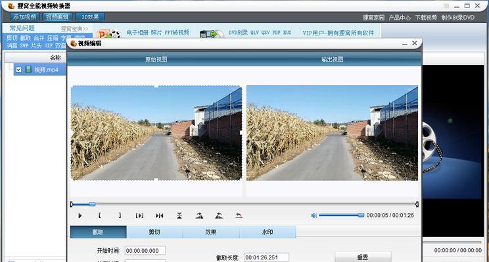Open the 产品中心 link
The image size is (489, 262).
[x=400, y=18]
